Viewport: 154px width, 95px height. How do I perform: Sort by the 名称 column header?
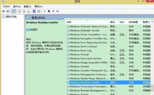[87, 22]
